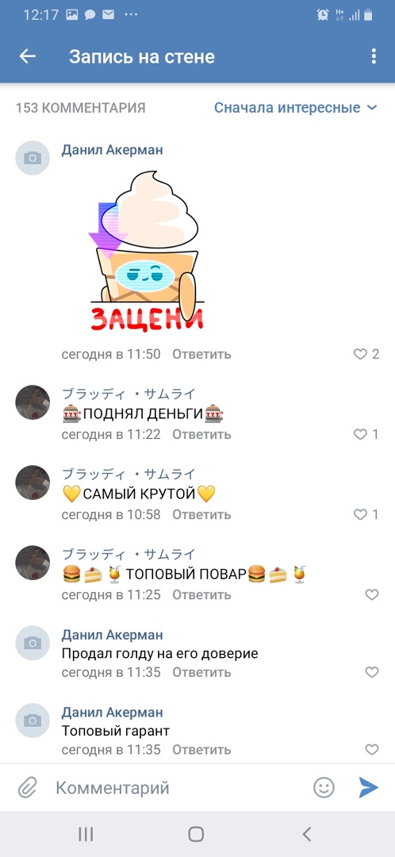Tap Android recent apps button
The image size is (395, 857).
(86, 834)
